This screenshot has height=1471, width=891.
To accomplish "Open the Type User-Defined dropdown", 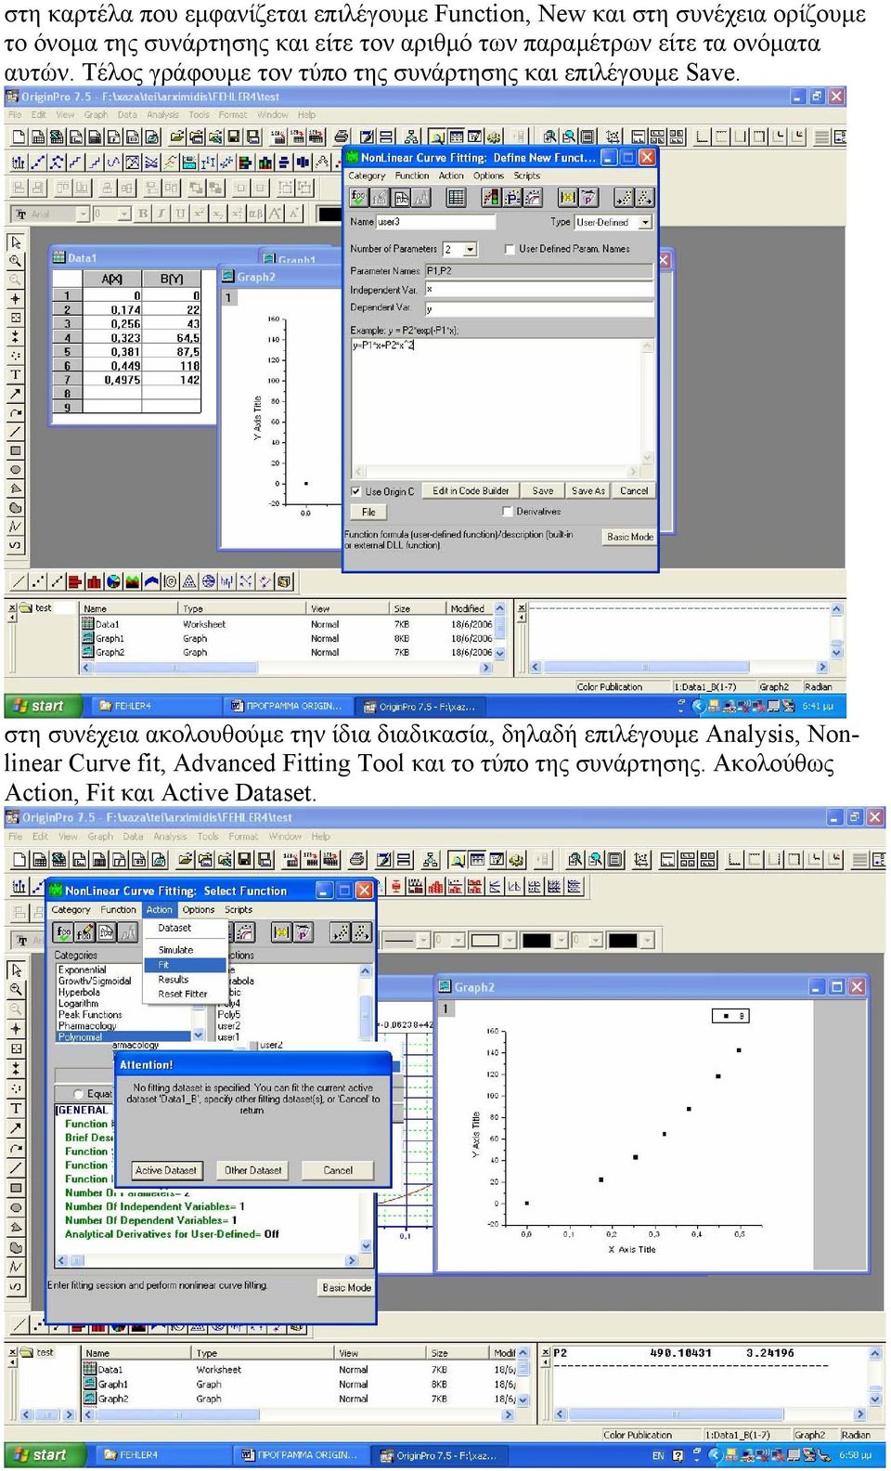I will [645, 223].
